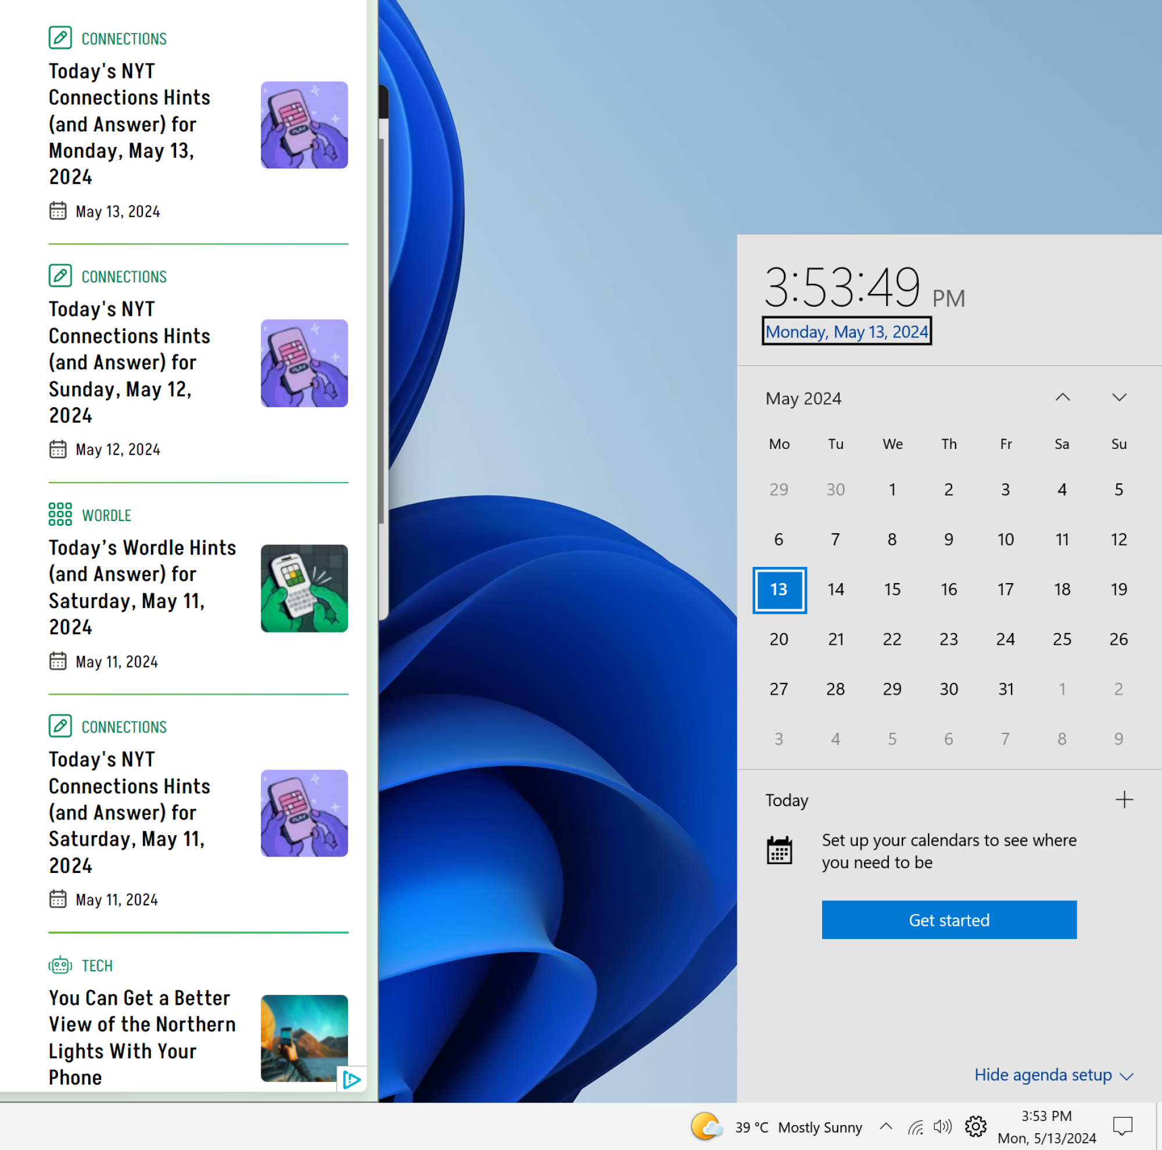Open the settings gear icon in tray
The image size is (1162, 1150).
coord(975,1127)
